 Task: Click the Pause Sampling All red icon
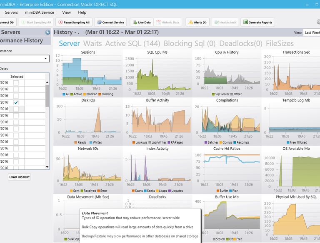[x=60, y=22]
